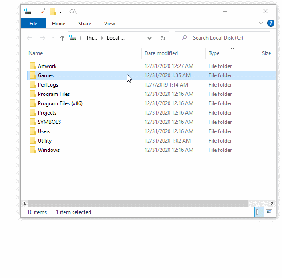The height and width of the screenshot is (278, 282).
Task: Expand the address bar history dropdown
Action: coord(149,38)
